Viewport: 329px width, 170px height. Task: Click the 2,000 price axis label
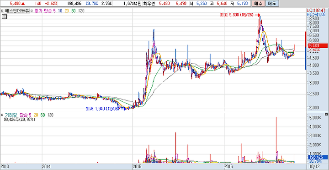(314, 108)
